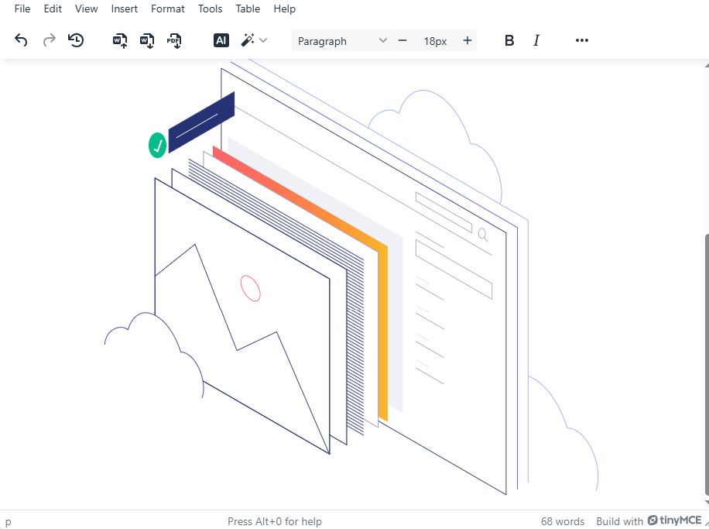Viewport: 709px width, 529px height.
Task: Open the Table menu
Action: coord(248,9)
